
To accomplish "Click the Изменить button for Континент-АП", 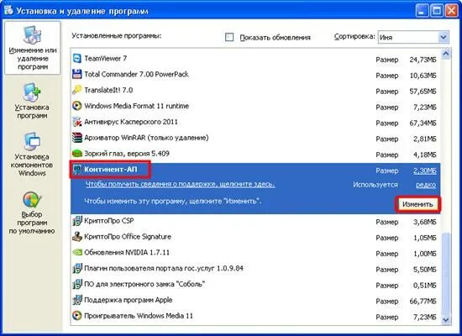I will click(417, 204).
